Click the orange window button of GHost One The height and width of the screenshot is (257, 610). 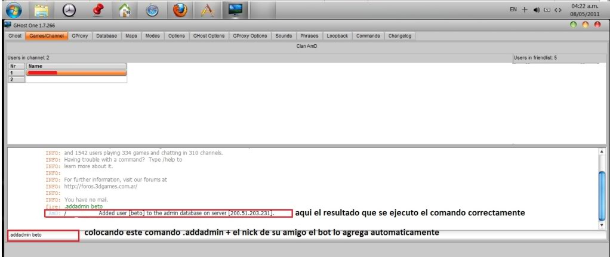click(585, 25)
